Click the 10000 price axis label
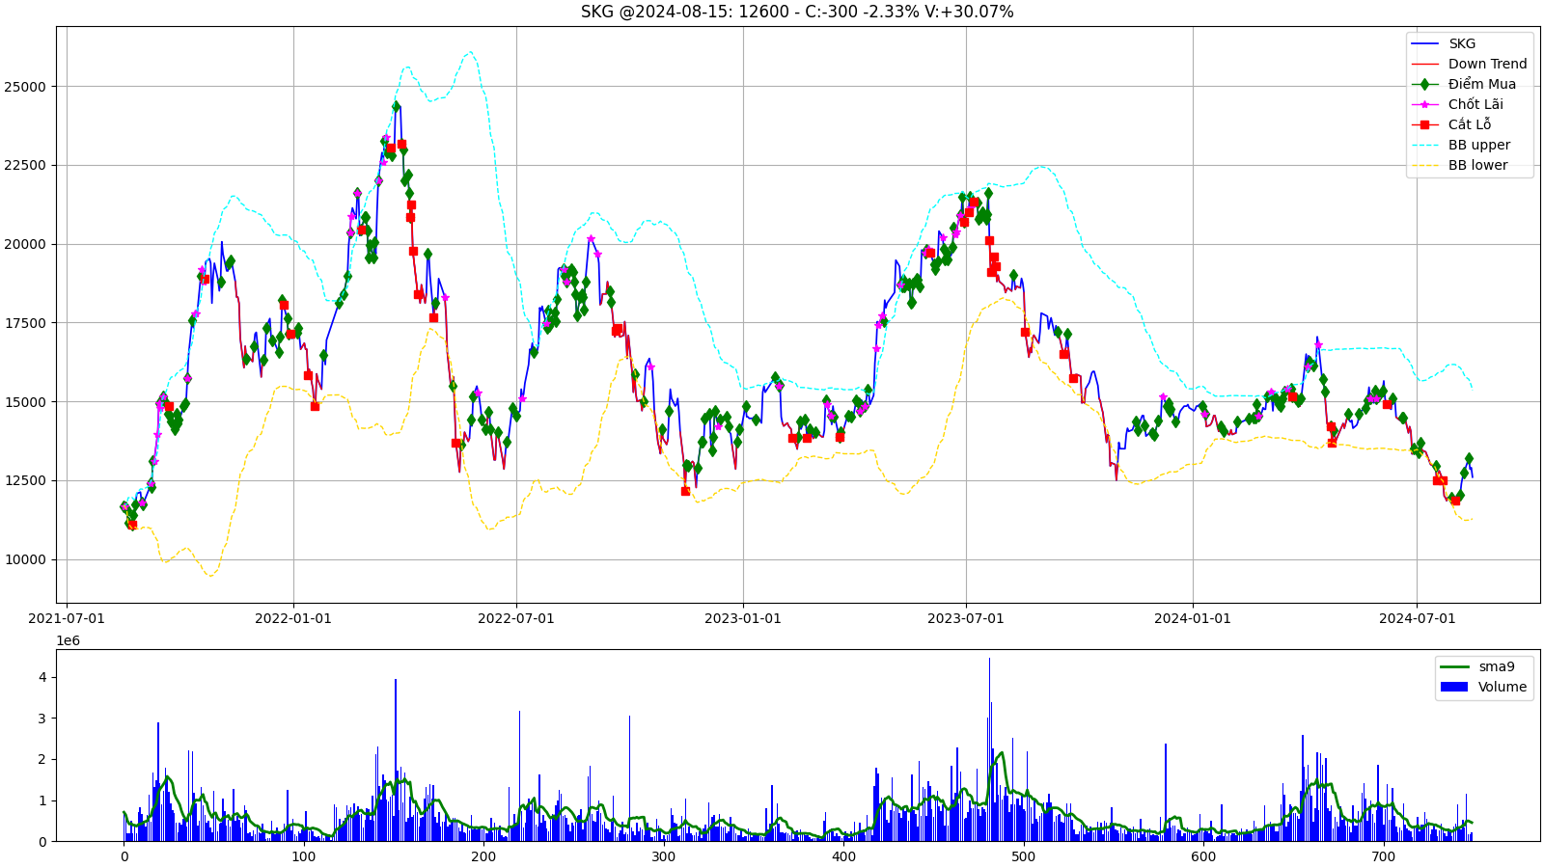 [x=24, y=559]
